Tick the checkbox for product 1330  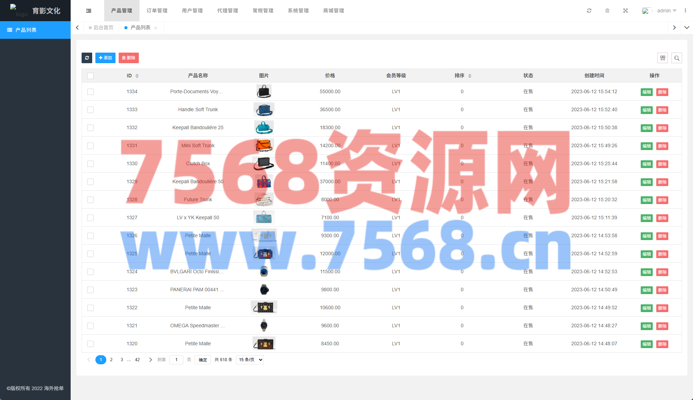coord(90,164)
